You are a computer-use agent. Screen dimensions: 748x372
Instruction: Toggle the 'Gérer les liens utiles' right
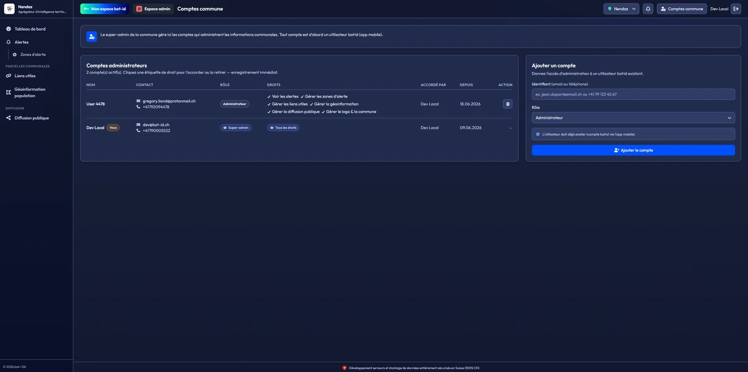coord(287,104)
